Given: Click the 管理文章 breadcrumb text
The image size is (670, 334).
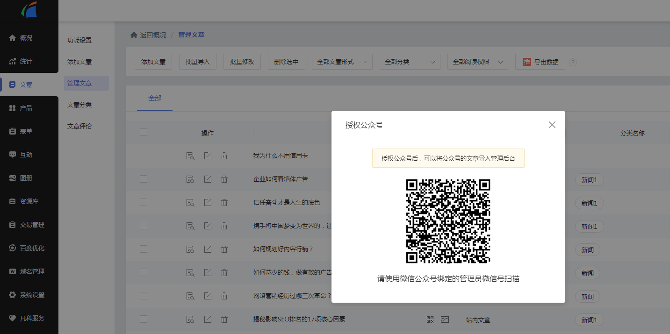Looking at the screenshot, I should [191, 35].
